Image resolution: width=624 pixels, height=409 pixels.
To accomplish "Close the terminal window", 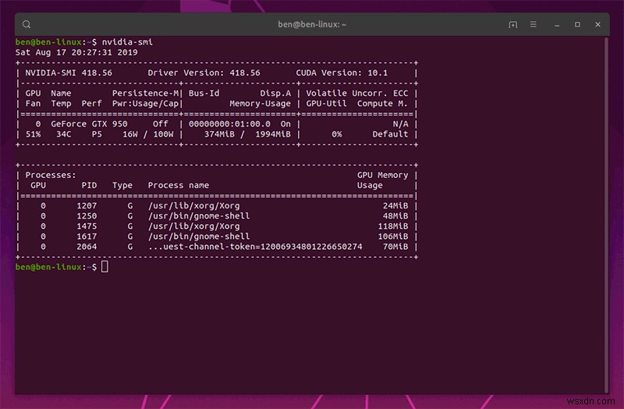I will pyautogui.click(x=597, y=25).
